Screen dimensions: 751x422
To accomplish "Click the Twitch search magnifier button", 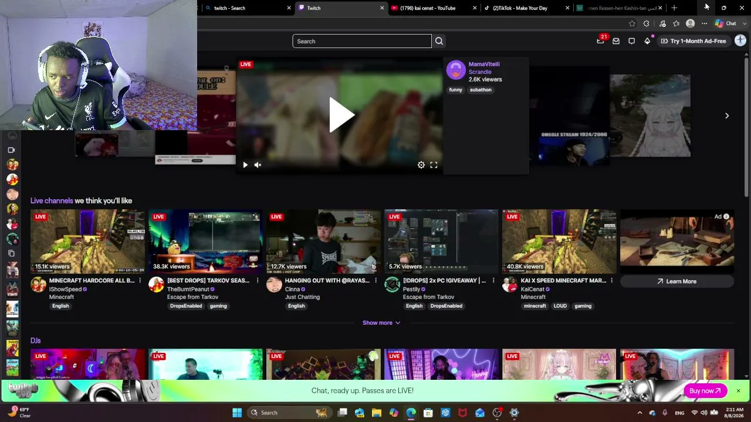I will point(439,41).
